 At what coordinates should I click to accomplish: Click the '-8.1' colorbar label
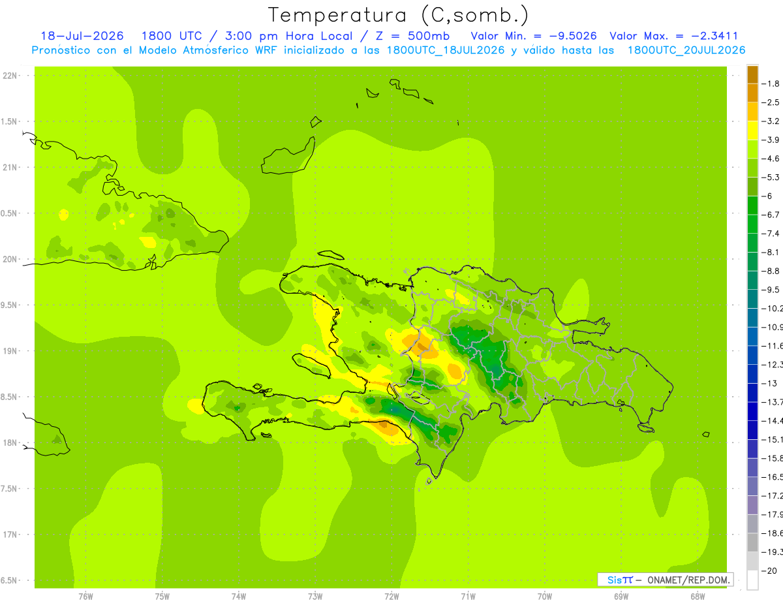coord(771,252)
